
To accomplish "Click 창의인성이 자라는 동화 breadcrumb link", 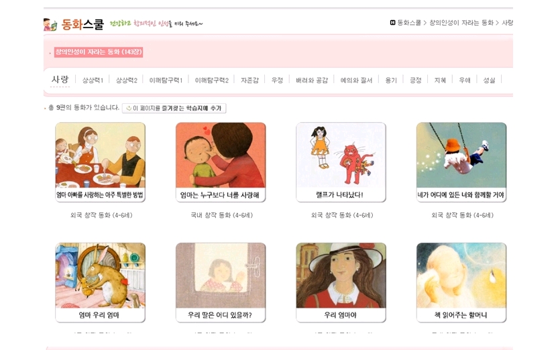I will (461, 23).
